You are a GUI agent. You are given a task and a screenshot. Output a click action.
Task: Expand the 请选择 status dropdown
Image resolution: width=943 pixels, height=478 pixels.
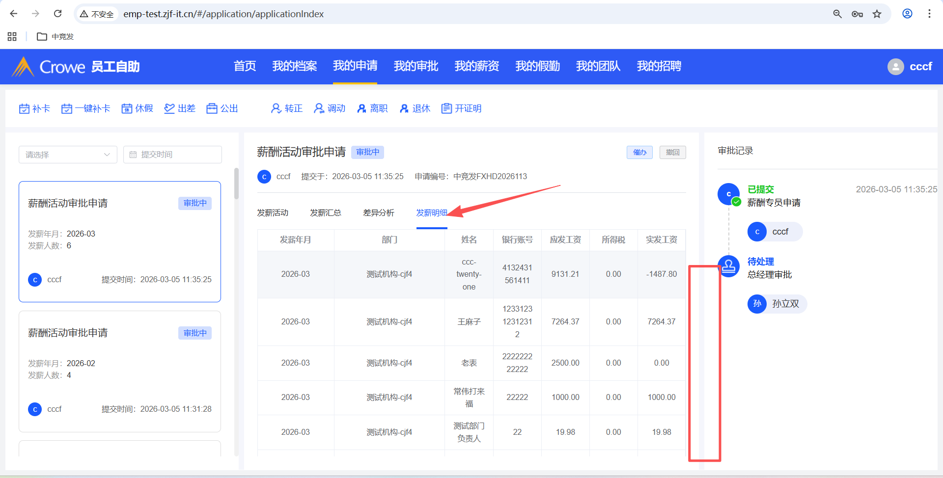(x=68, y=155)
